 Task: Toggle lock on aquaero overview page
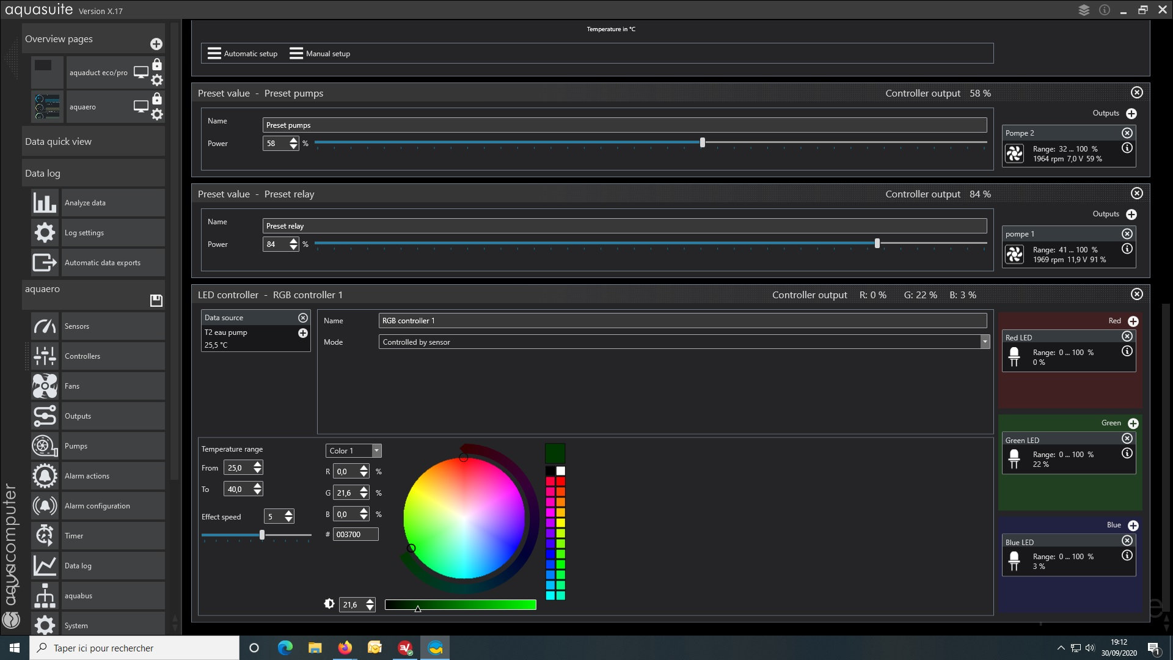click(157, 99)
